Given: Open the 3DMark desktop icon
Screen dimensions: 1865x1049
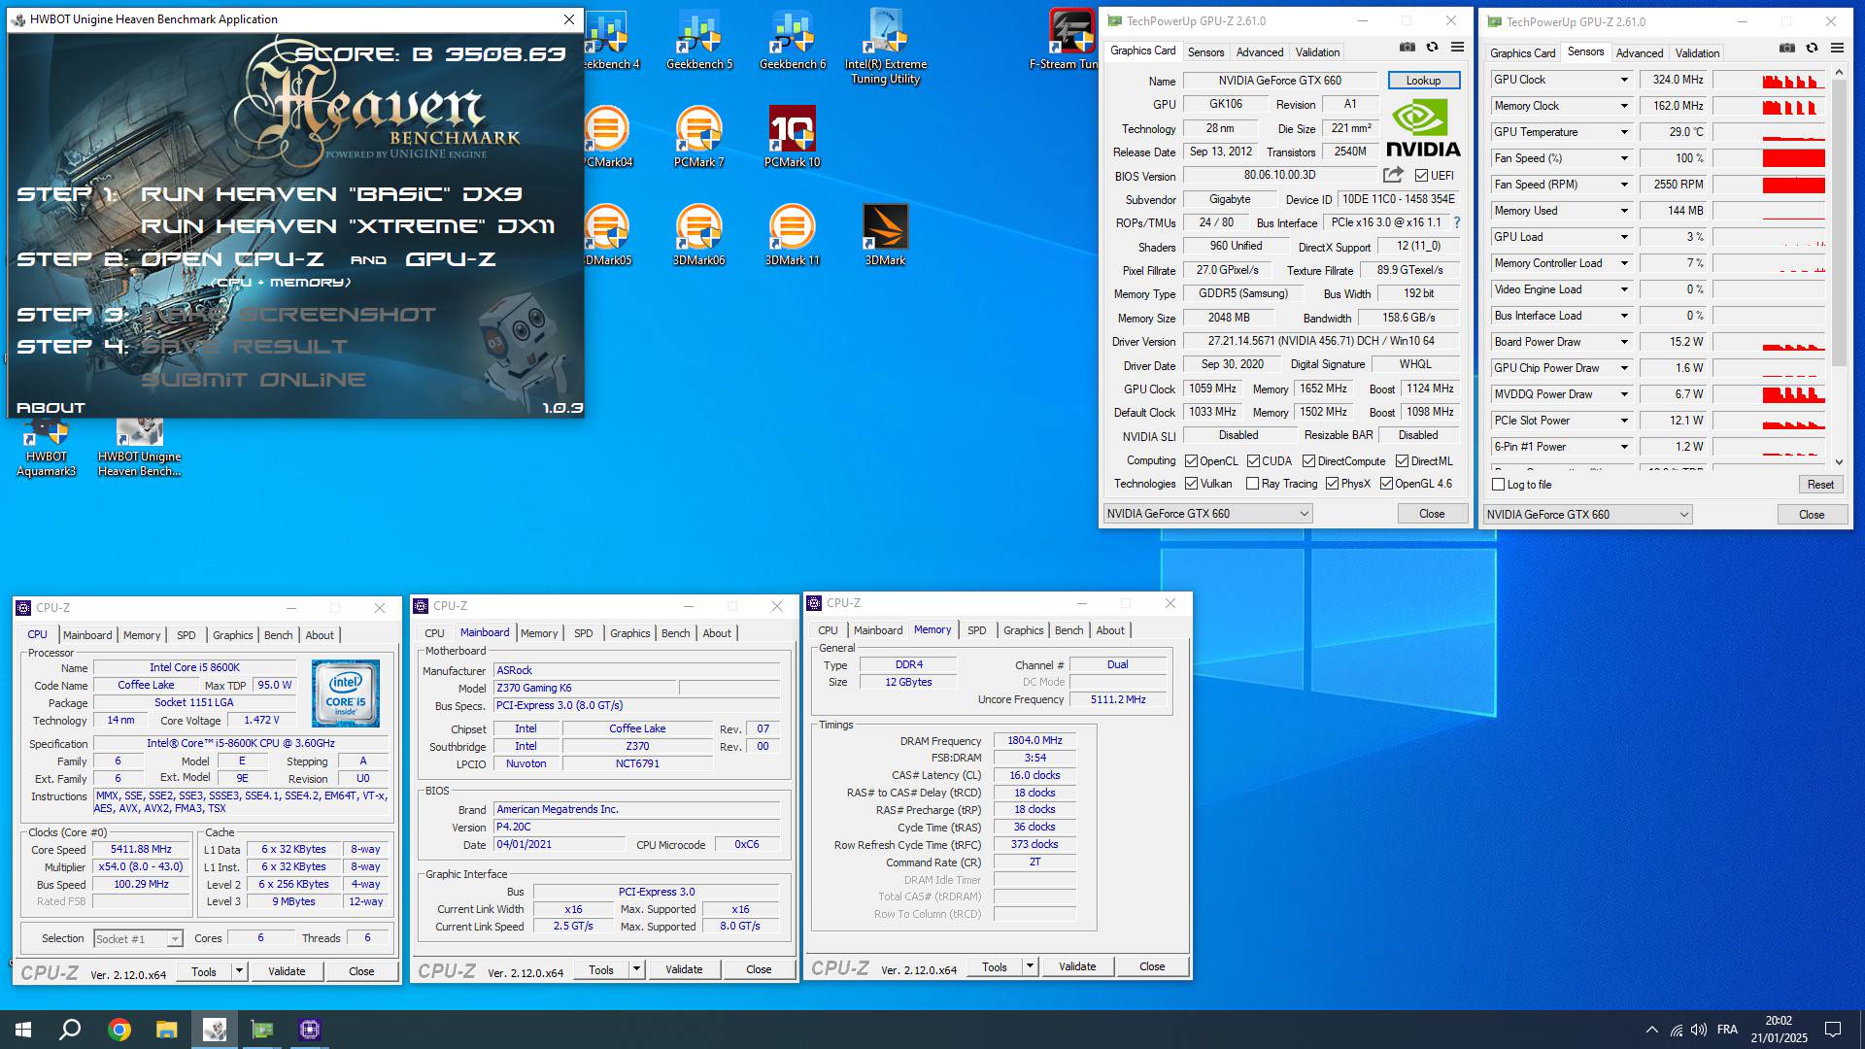Looking at the screenshot, I should [886, 234].
